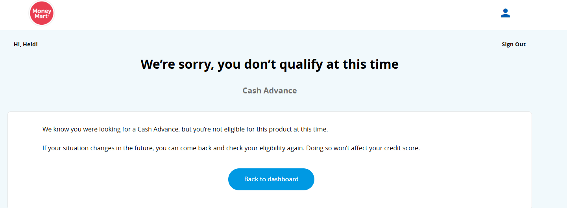567x208 pixels.
Task: Click the sentence about checking eligibility again
Action: point(231,149)
